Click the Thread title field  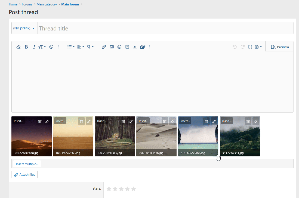[x=165, y=28]
